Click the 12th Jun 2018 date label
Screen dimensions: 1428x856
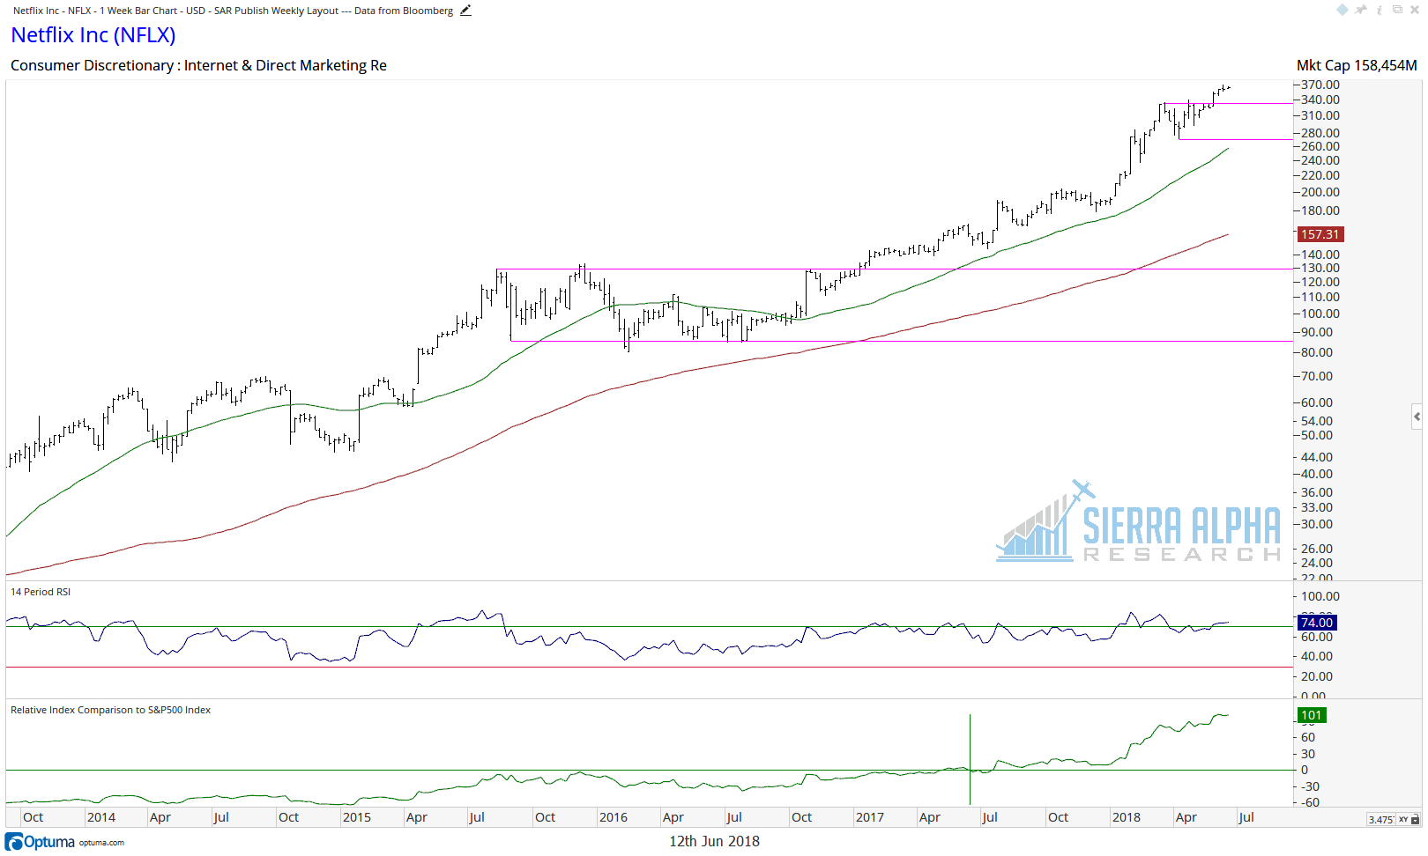tap(714, 841)
